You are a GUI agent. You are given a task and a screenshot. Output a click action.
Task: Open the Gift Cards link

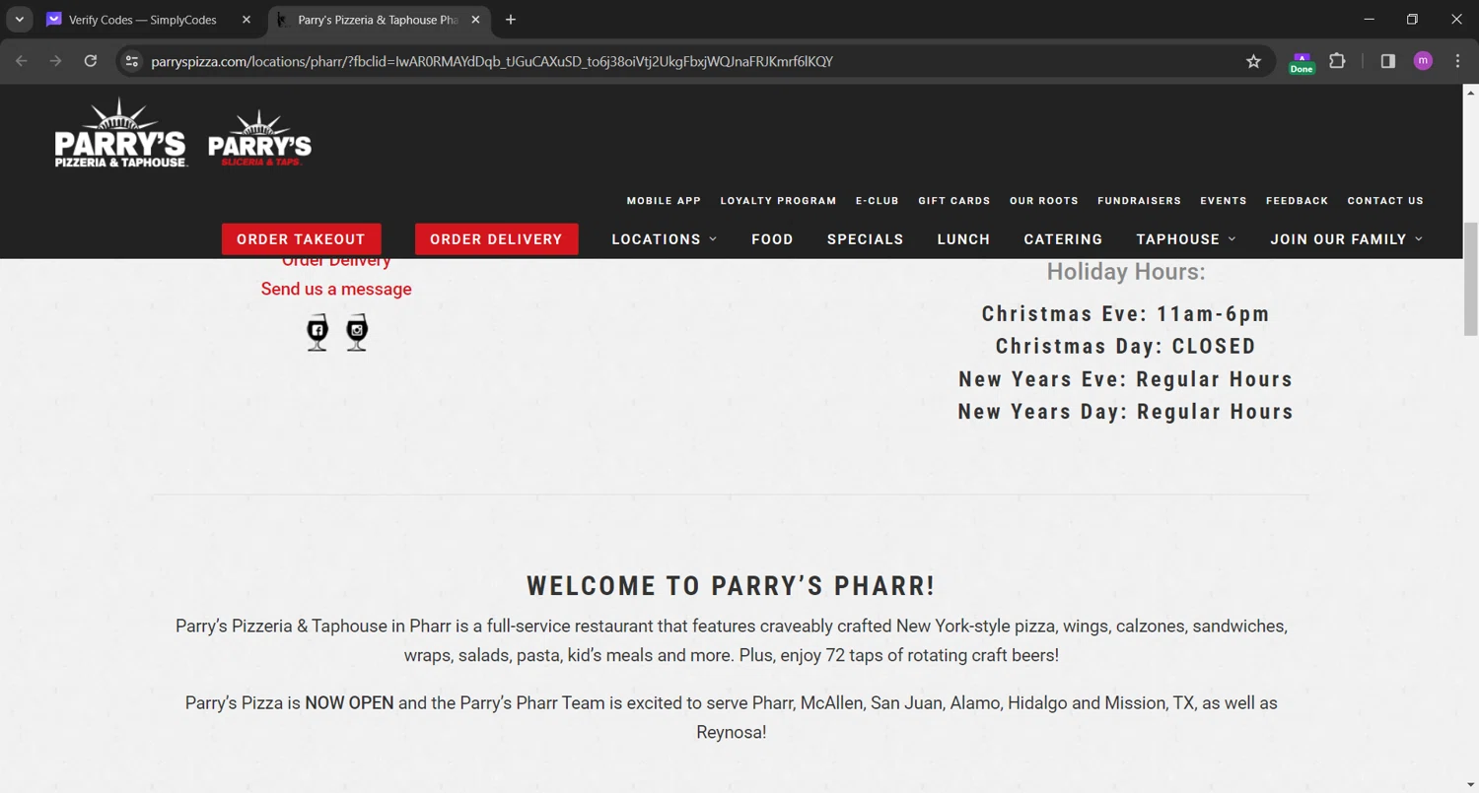point(954,201)
